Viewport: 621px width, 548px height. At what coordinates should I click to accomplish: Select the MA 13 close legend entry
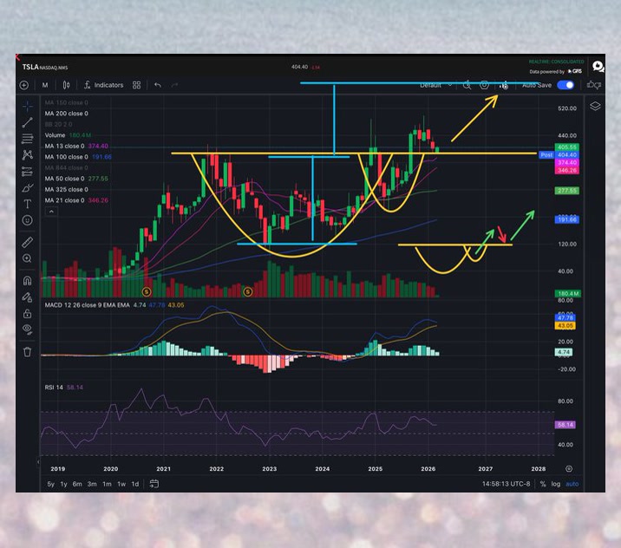pos(76,147)
